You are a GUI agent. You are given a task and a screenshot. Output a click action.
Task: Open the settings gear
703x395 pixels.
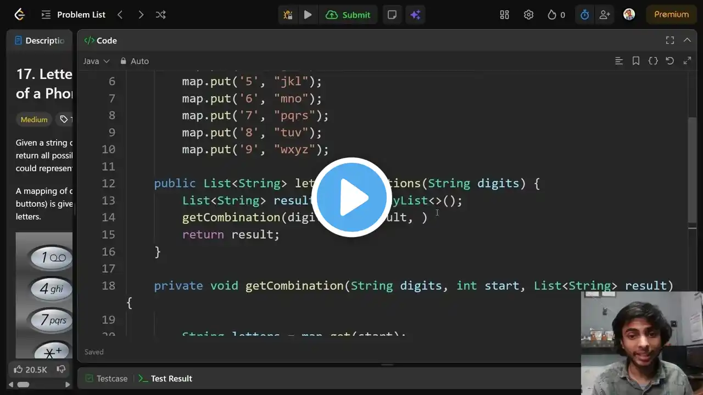pyautogui.click(x=528, y=15)
